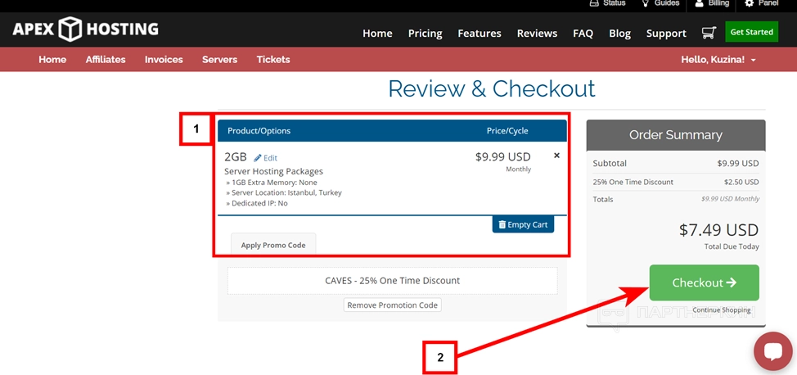Click the Order Summary heading
797x375 pixels.
click(x=676, y=135)
